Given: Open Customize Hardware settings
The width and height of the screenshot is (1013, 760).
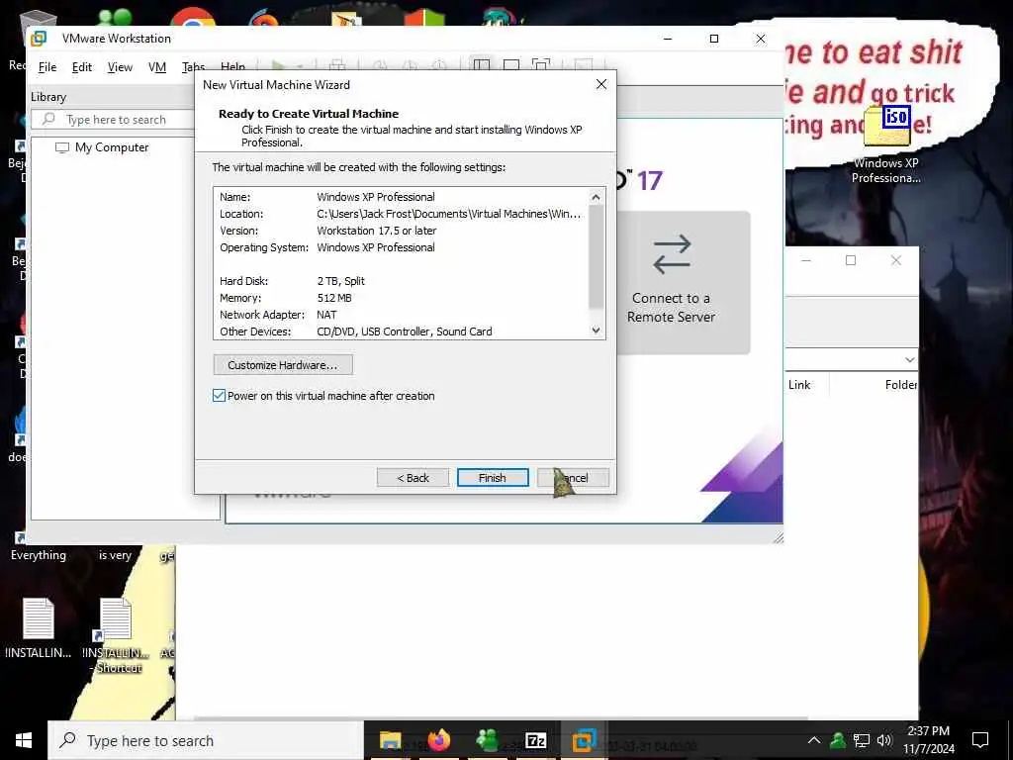Looking at the screenshot, I should coord(283,365).
